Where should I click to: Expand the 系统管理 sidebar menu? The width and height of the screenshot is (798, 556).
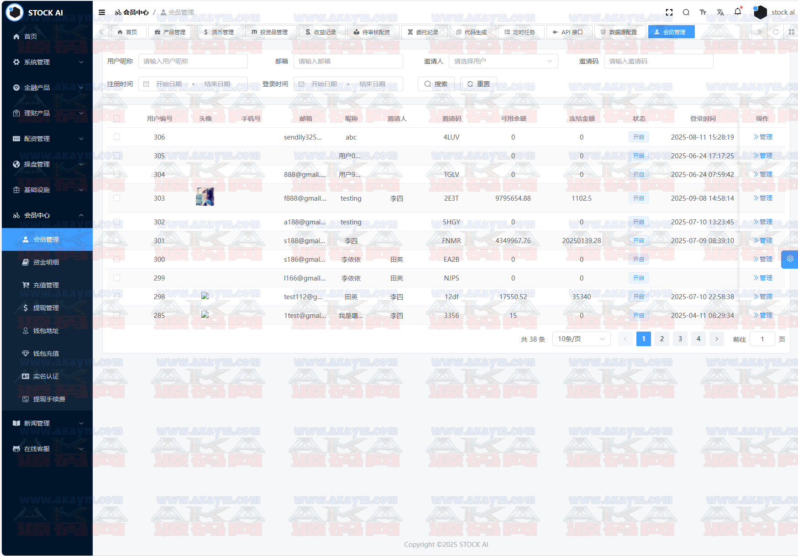[47, 62]
